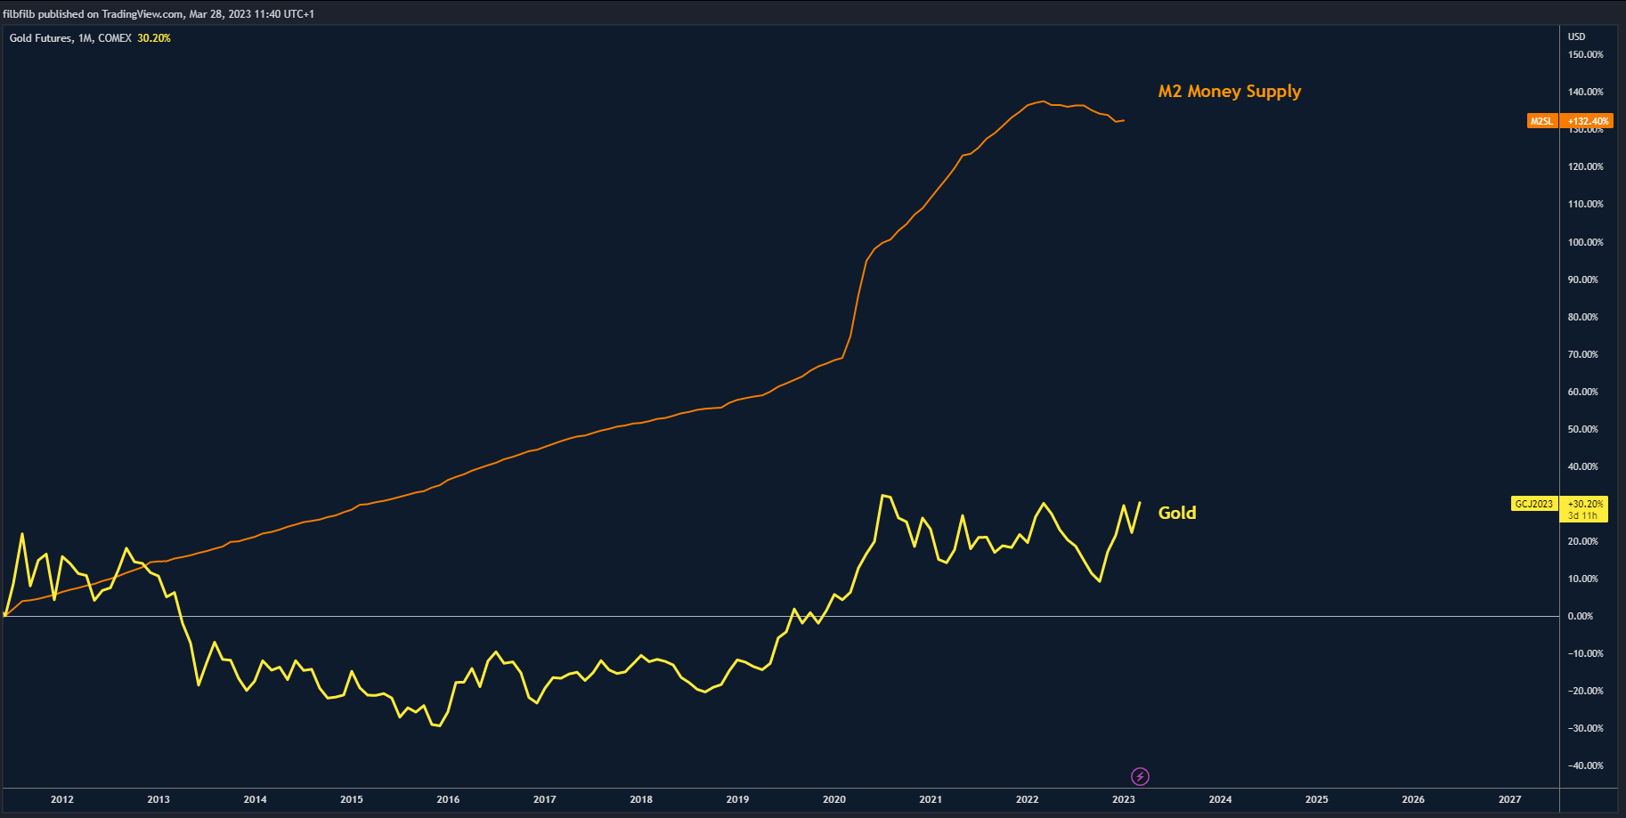The height and width of the screenshot is (818, 1626).
Task: Click the yellow GCJ2023 symbol tag
Action: click(1534, 504)
